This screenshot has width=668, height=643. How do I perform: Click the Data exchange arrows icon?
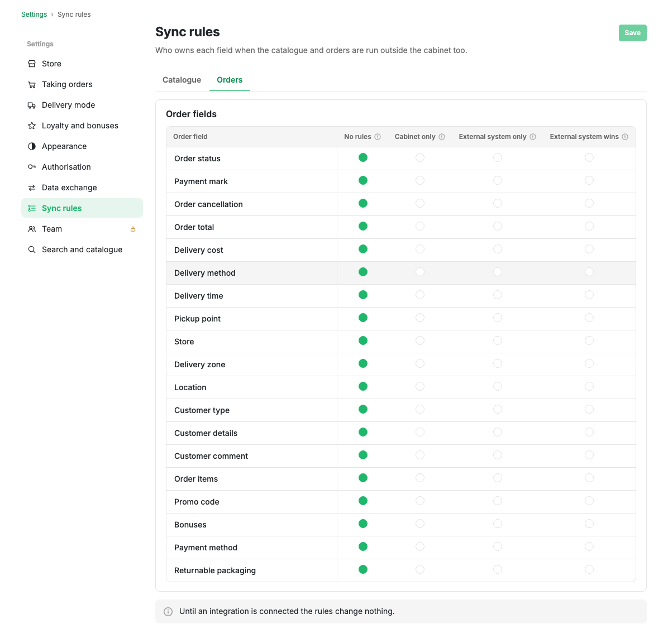[x=31, y=188]
